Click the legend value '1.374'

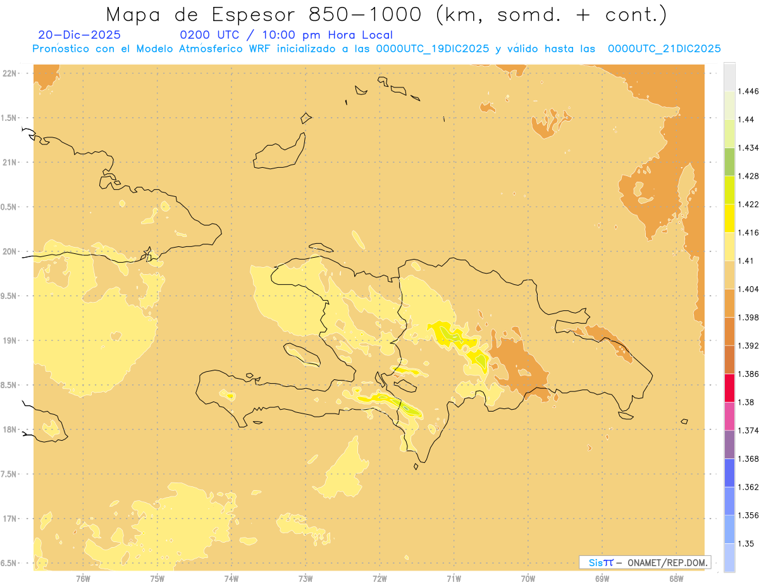coord(748,431)
